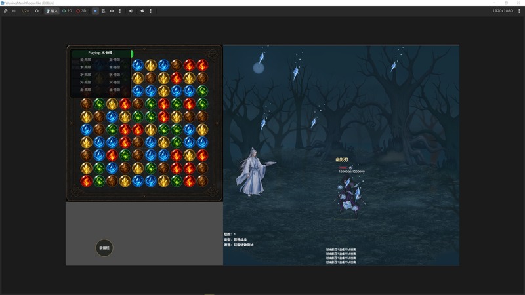Play the 火 特级 effect
Image resolution: width=525 pixels, height=295 pixels.
click(x=114, y=82)
